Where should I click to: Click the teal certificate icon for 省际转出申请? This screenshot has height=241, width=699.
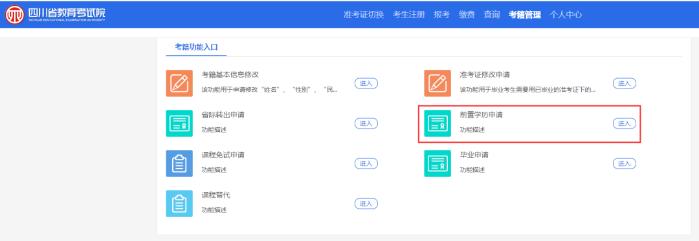coord(179,123)
